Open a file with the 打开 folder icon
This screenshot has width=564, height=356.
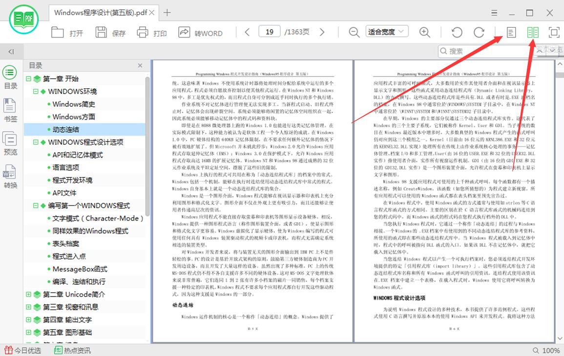pyautogui.click(x=57, y=32)
